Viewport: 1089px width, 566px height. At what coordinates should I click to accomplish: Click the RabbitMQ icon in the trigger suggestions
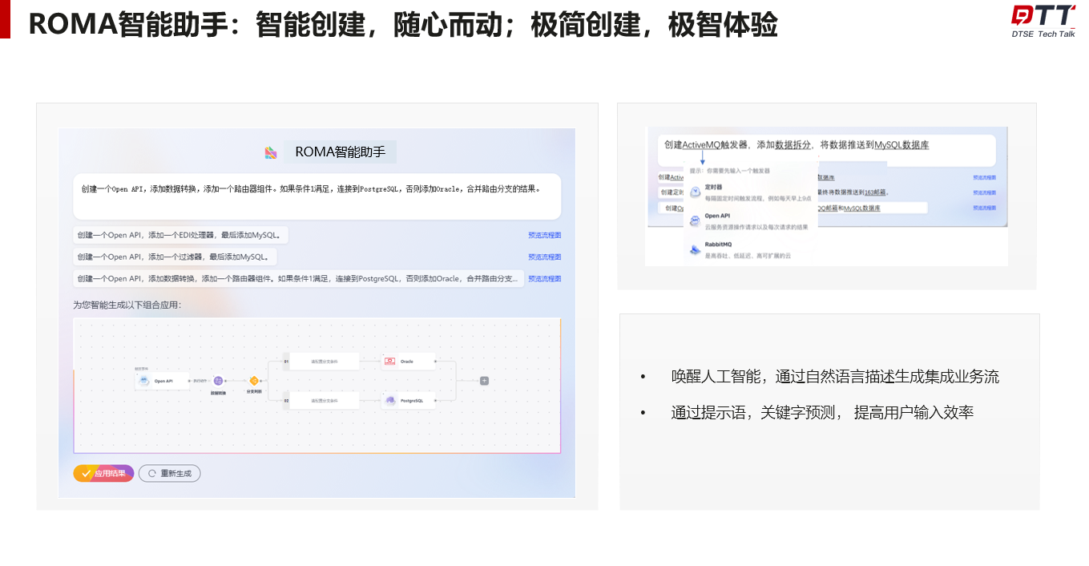[x=694, y=247]
